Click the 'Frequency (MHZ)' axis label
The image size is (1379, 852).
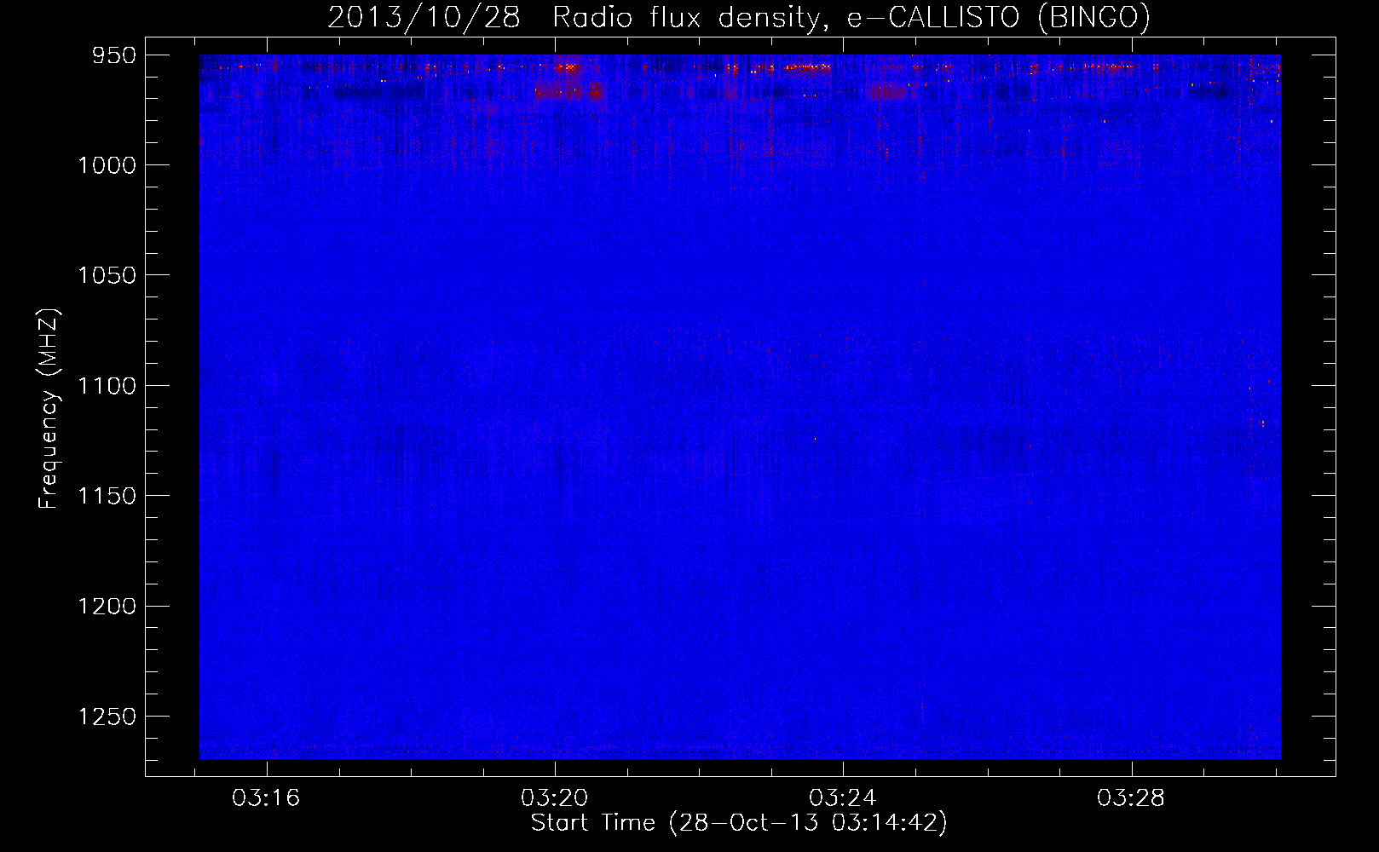49,409
